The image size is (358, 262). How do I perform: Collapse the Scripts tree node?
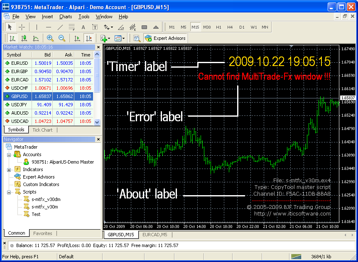tap(9, 192)
